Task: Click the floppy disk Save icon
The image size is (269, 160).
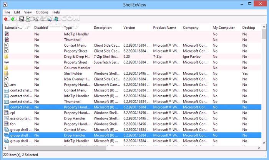Action: [22, 19]
